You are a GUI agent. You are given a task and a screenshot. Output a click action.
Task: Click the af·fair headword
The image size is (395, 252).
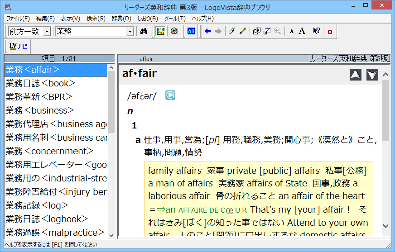point(140,73)
